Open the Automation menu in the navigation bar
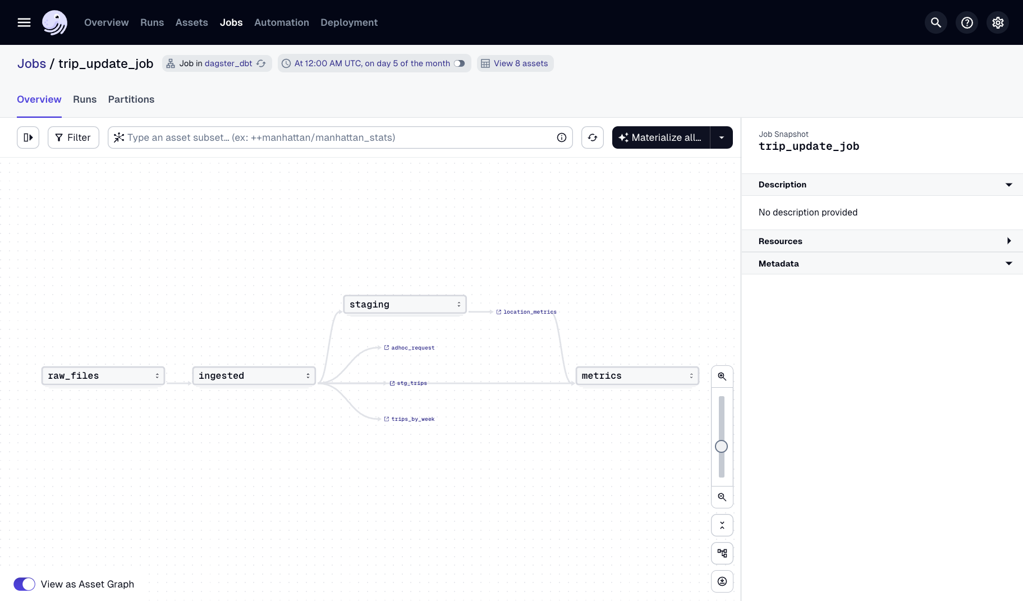The height and width of the screenshot is (601, 1023). (282, 22)
